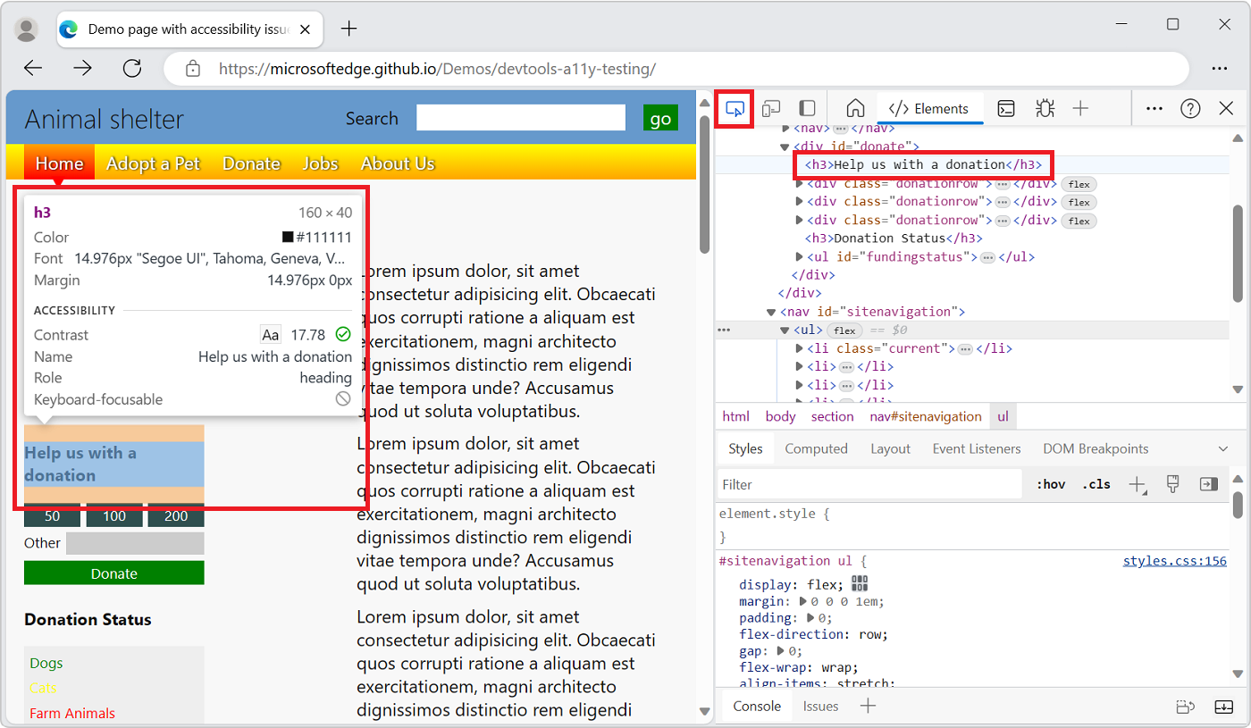Click the DevTools help question mark

coord(1190,109)
